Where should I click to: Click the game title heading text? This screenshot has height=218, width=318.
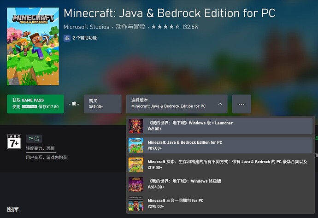coord(170,13)
